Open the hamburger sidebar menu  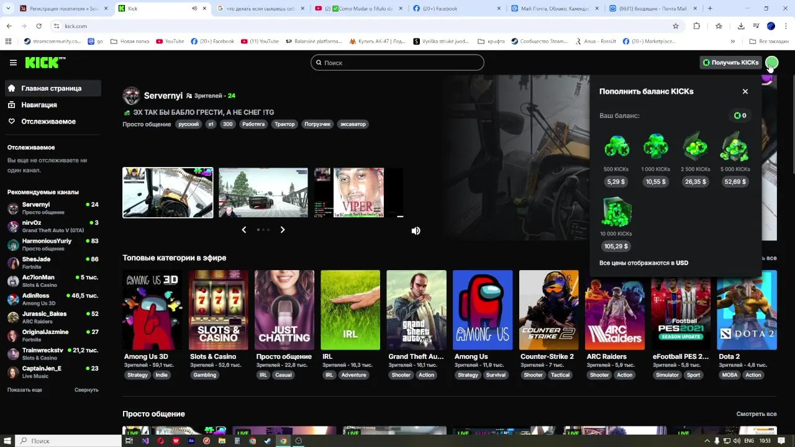point(13,63)
